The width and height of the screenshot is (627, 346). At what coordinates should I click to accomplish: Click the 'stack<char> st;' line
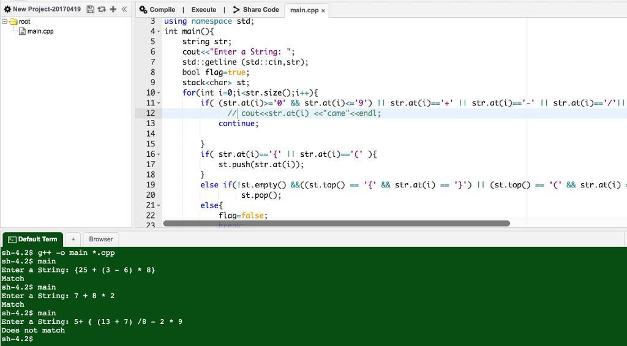tap(216, 83)
